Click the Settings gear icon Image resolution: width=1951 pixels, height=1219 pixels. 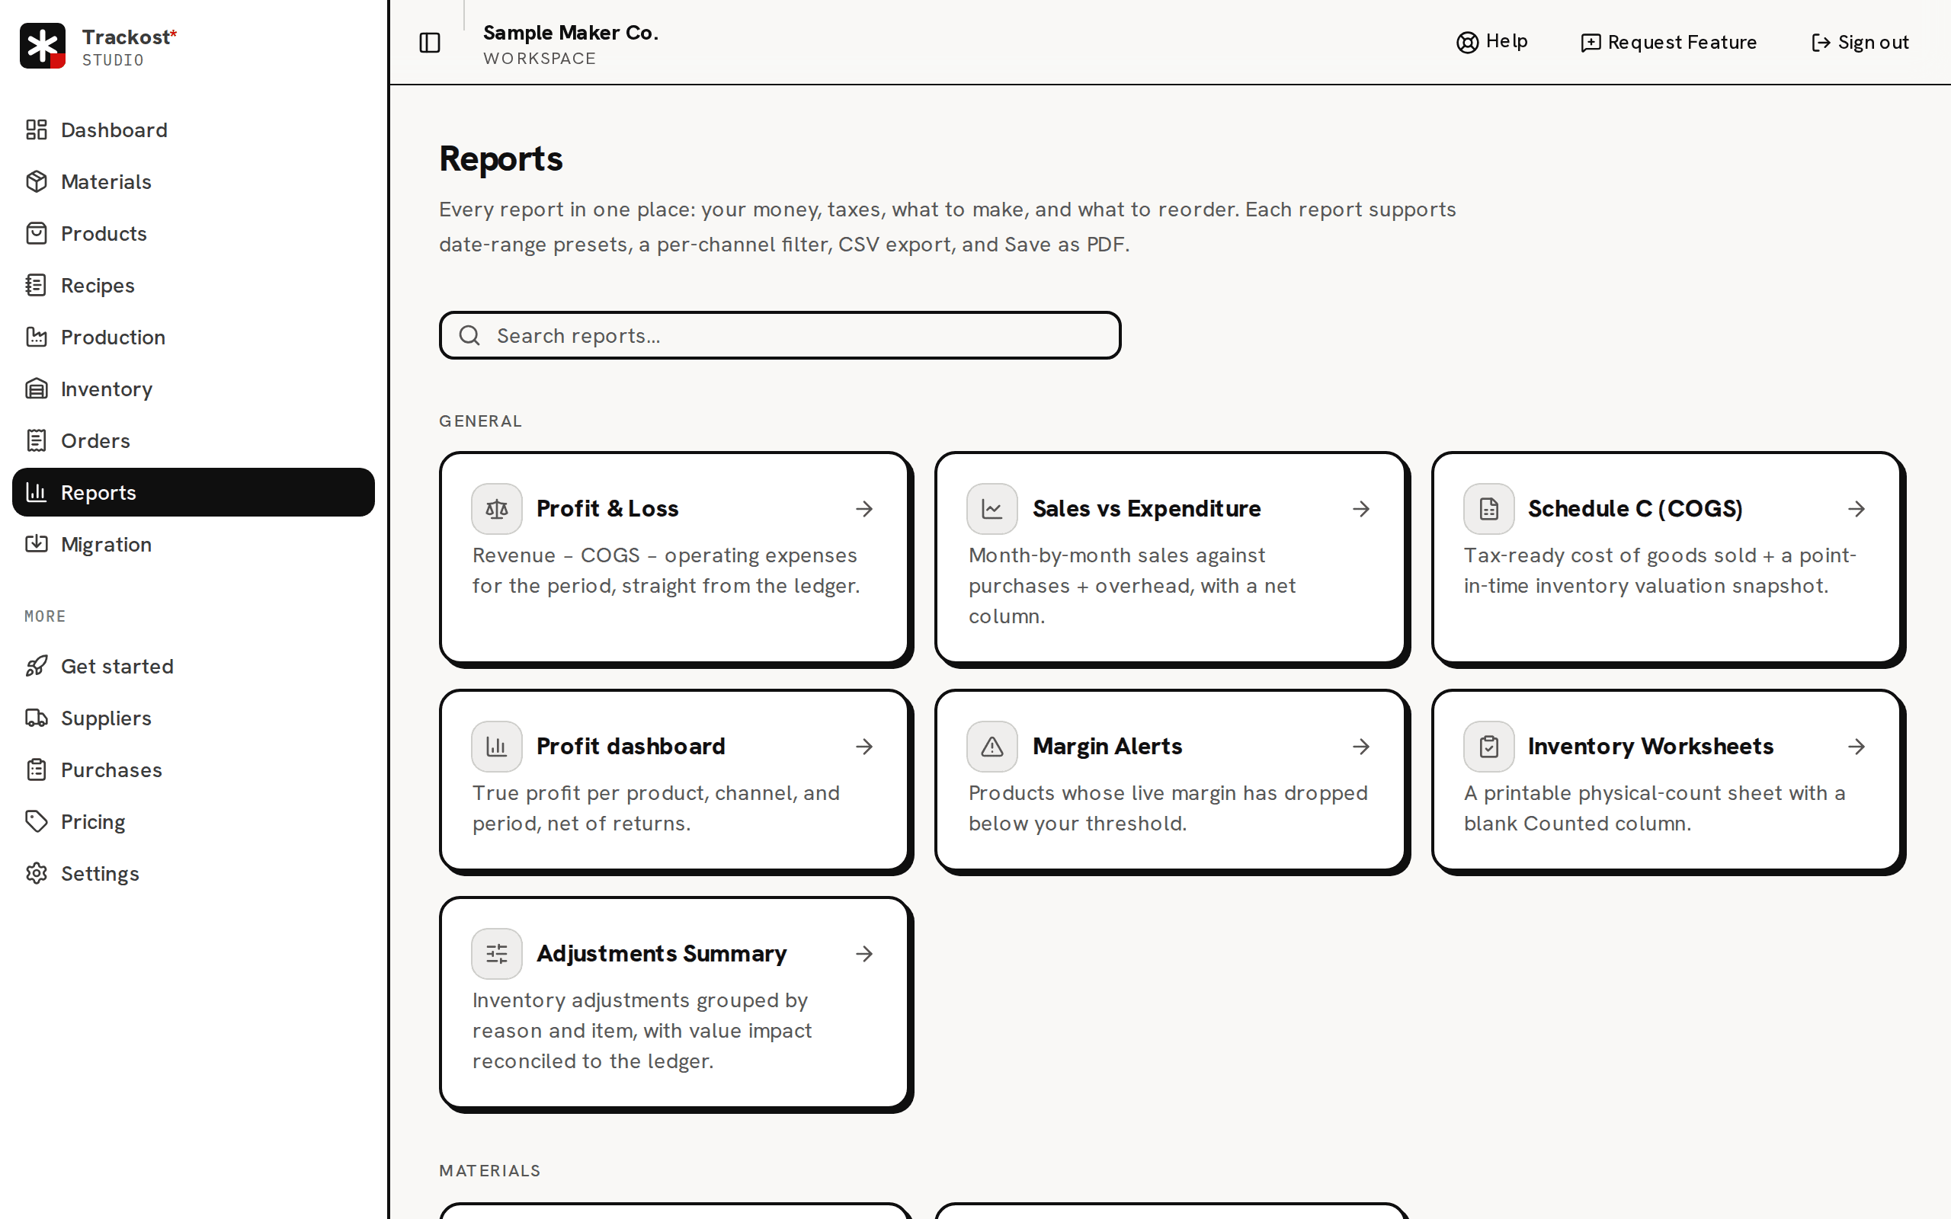[37, 874]
